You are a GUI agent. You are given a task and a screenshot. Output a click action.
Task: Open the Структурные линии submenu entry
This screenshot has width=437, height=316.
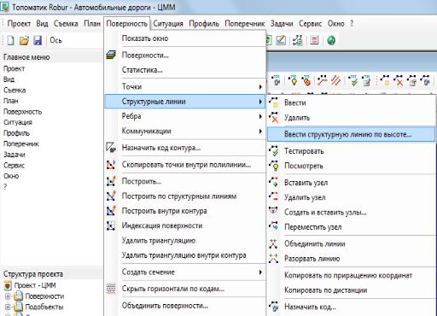pyautogui.click(x=185, y=102)
